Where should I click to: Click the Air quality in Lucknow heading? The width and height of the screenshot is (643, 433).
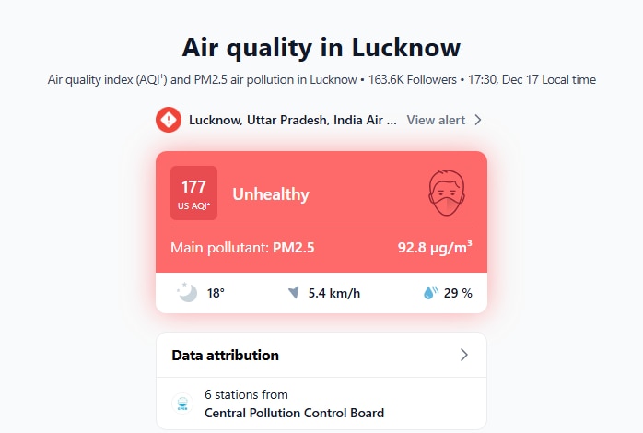321,47
